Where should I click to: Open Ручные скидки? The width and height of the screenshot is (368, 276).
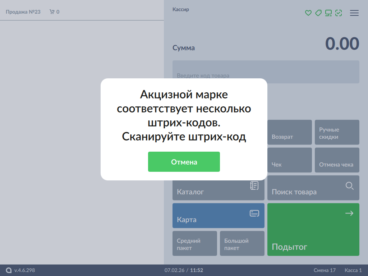pos(337,133)
